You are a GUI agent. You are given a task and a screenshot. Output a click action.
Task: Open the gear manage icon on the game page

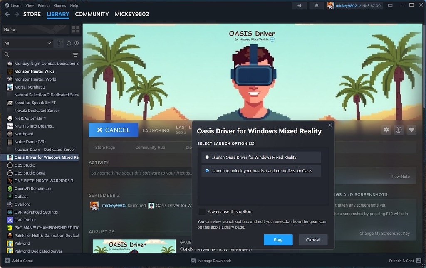[386, 130]
